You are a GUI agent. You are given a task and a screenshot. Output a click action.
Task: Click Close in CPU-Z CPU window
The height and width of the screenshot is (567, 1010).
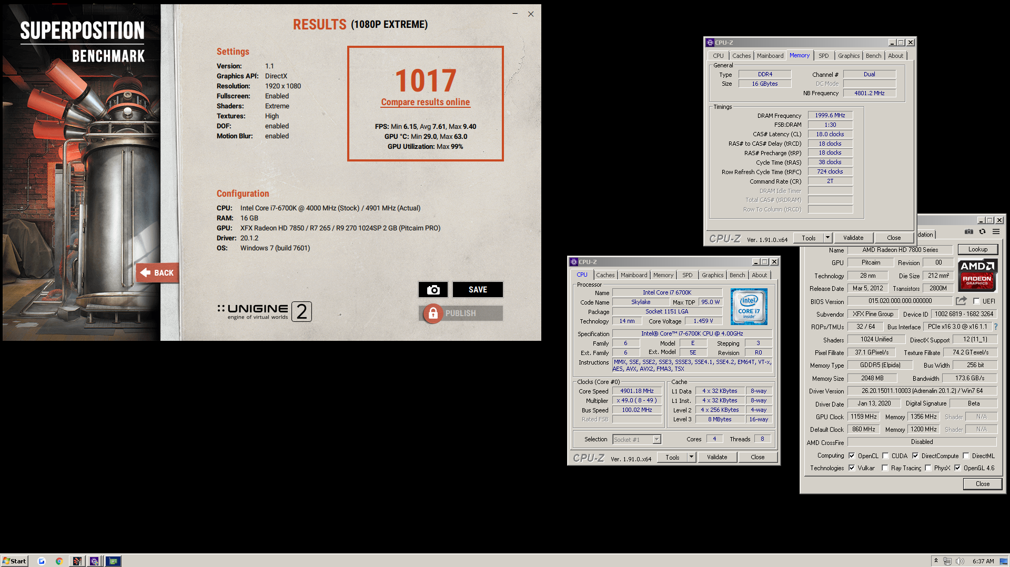[x=757, y=457]
